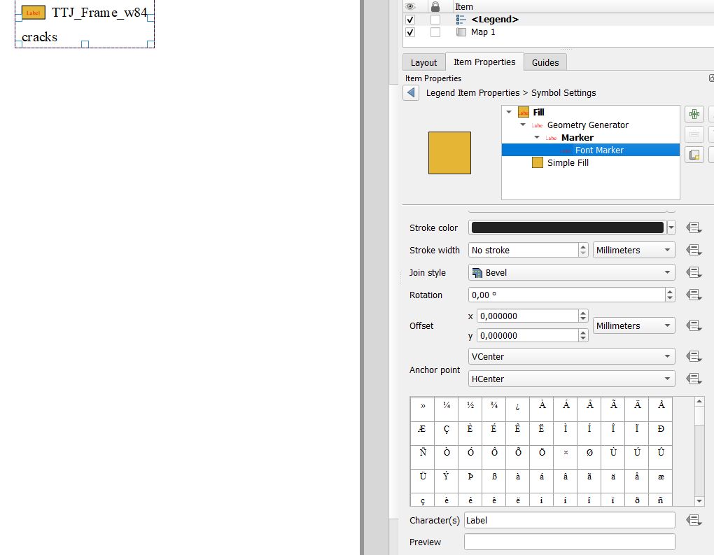Open the VCenter anchor point dropdown

click(571, 356)
